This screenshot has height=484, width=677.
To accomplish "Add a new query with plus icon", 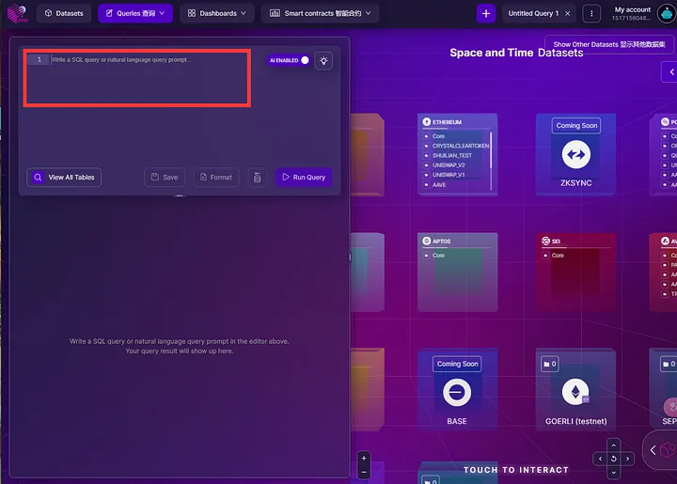I will [485, 13].
